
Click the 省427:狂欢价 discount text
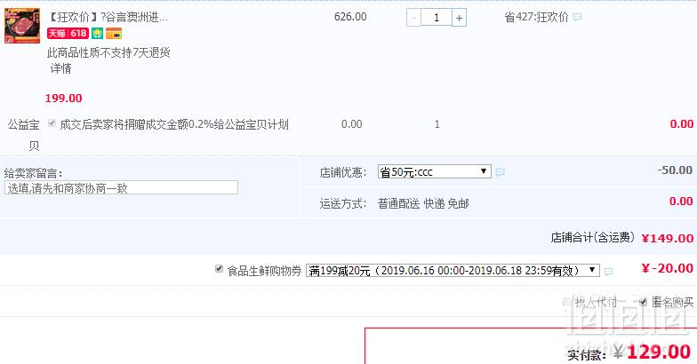pyautogui.click(x=536, y=18)
